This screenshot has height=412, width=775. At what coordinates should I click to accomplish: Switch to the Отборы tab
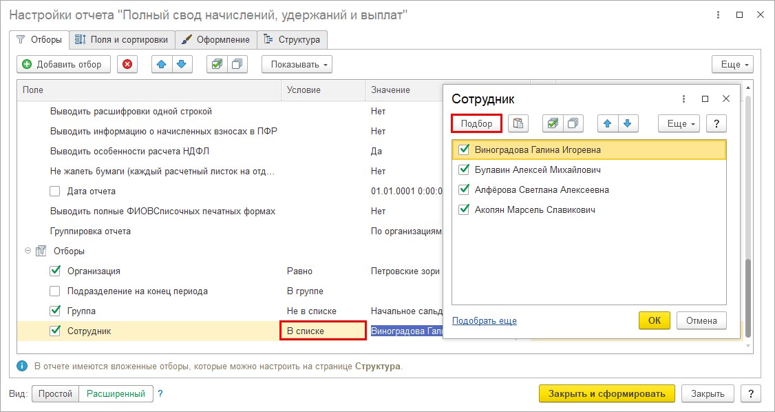(39, 39)
